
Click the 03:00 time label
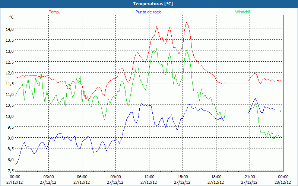point(48,177)
